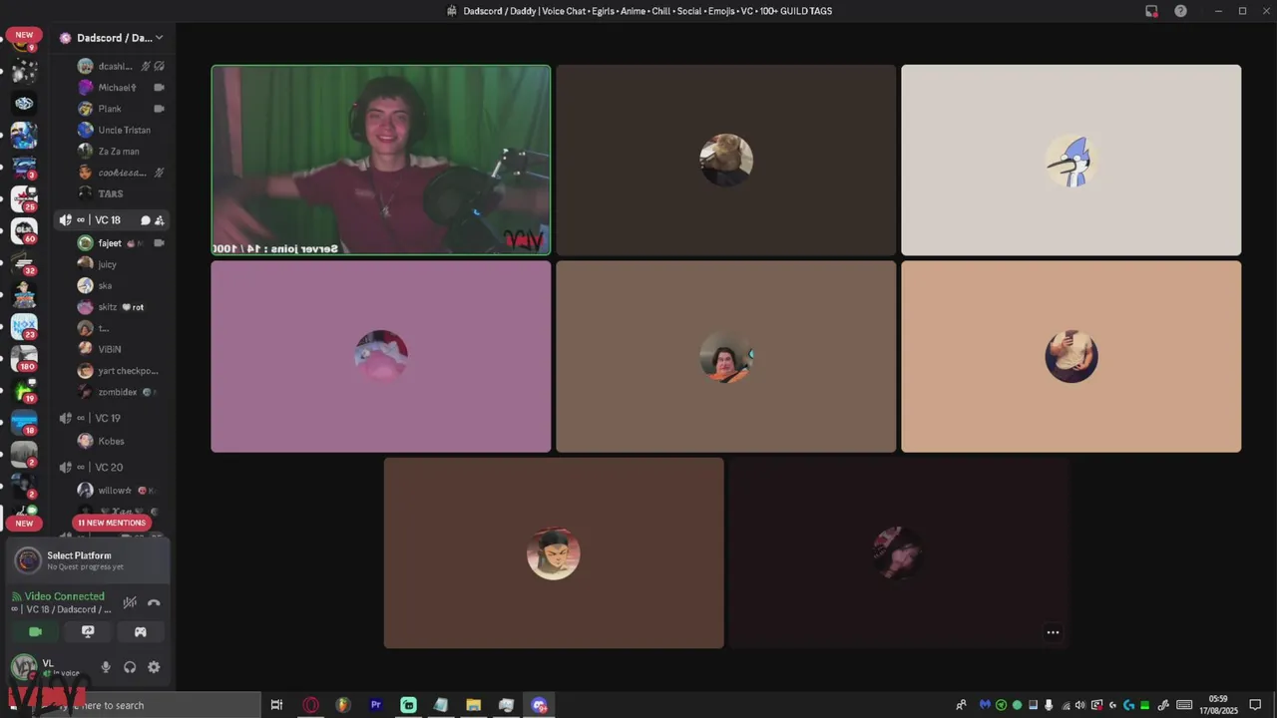The width and height of the screenshot is (1277, 718).
Task: Open Opera browser from the taskbar
Action: pos(310,705)
